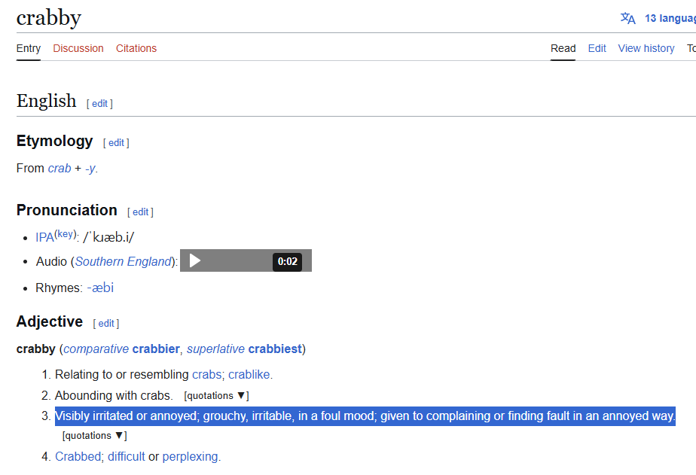The height and width of the screenshot is (475, 696).
Task: Click the 'comparative' glossary link
Action: tap(96, 349)
